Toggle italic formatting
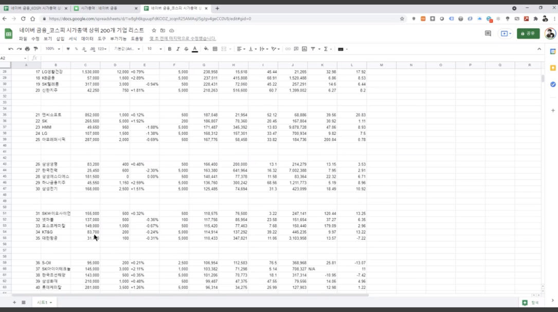This screenshot has height=312, width=558. [178, 49]
